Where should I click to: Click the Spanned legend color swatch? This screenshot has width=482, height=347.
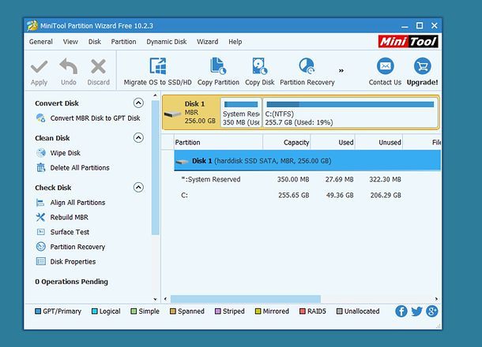pos(173,312)
